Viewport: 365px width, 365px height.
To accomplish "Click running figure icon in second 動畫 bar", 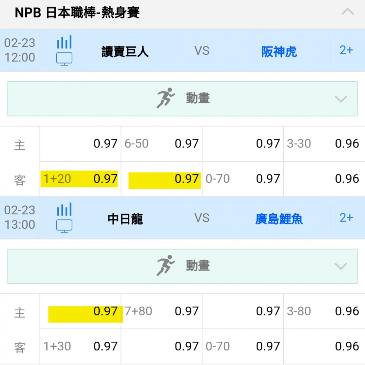I will click(165, 265).
